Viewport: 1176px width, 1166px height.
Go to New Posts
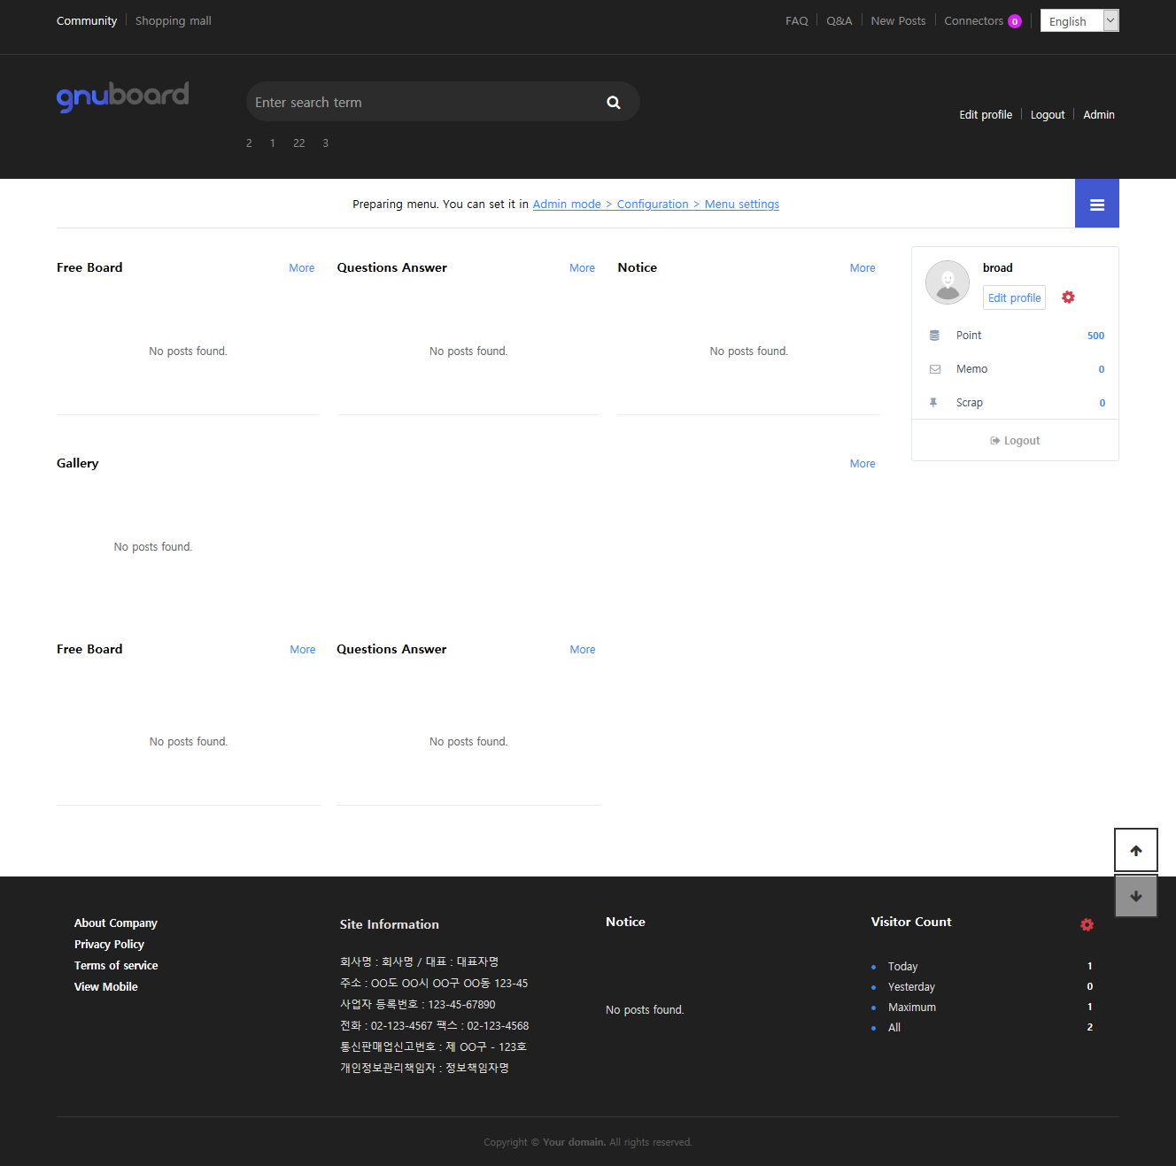click(x=898, y=21)
